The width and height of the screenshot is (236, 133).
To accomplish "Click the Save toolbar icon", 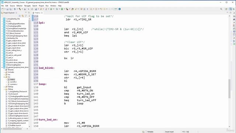I will 7,9.
